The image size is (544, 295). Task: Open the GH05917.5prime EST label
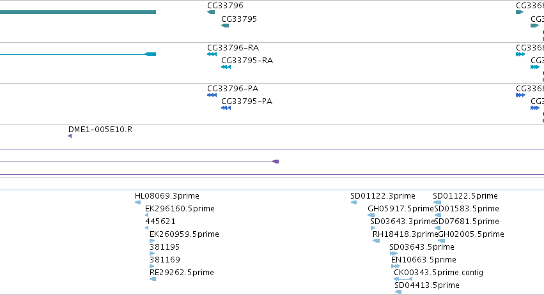coord(401,209)
